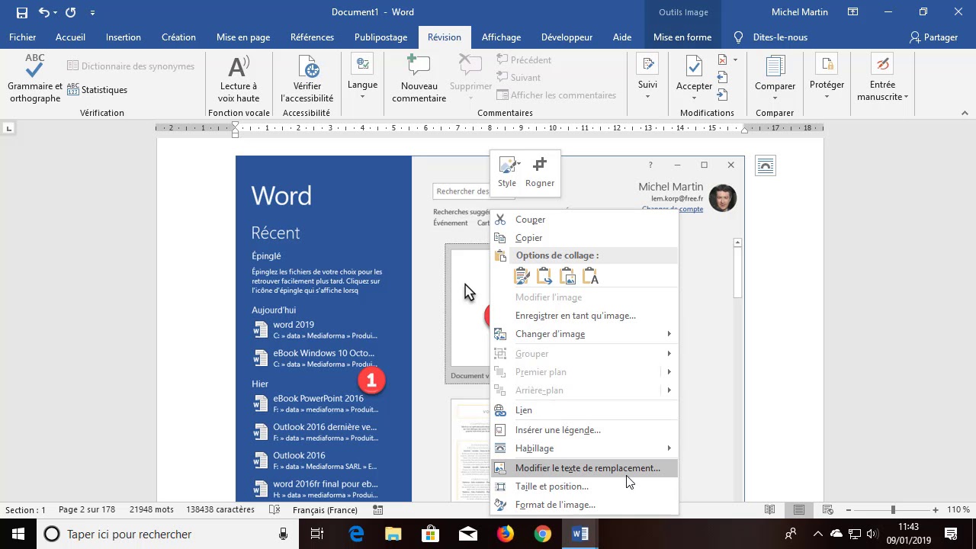
Task: Paste with first paste option icon
Action: coord(522,277)
